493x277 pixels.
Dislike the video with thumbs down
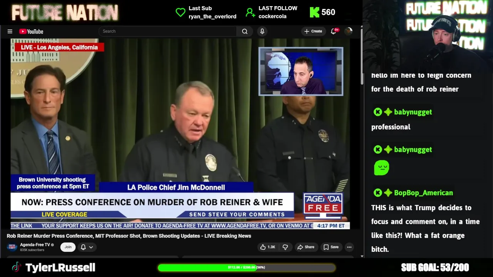pos(285,247)
